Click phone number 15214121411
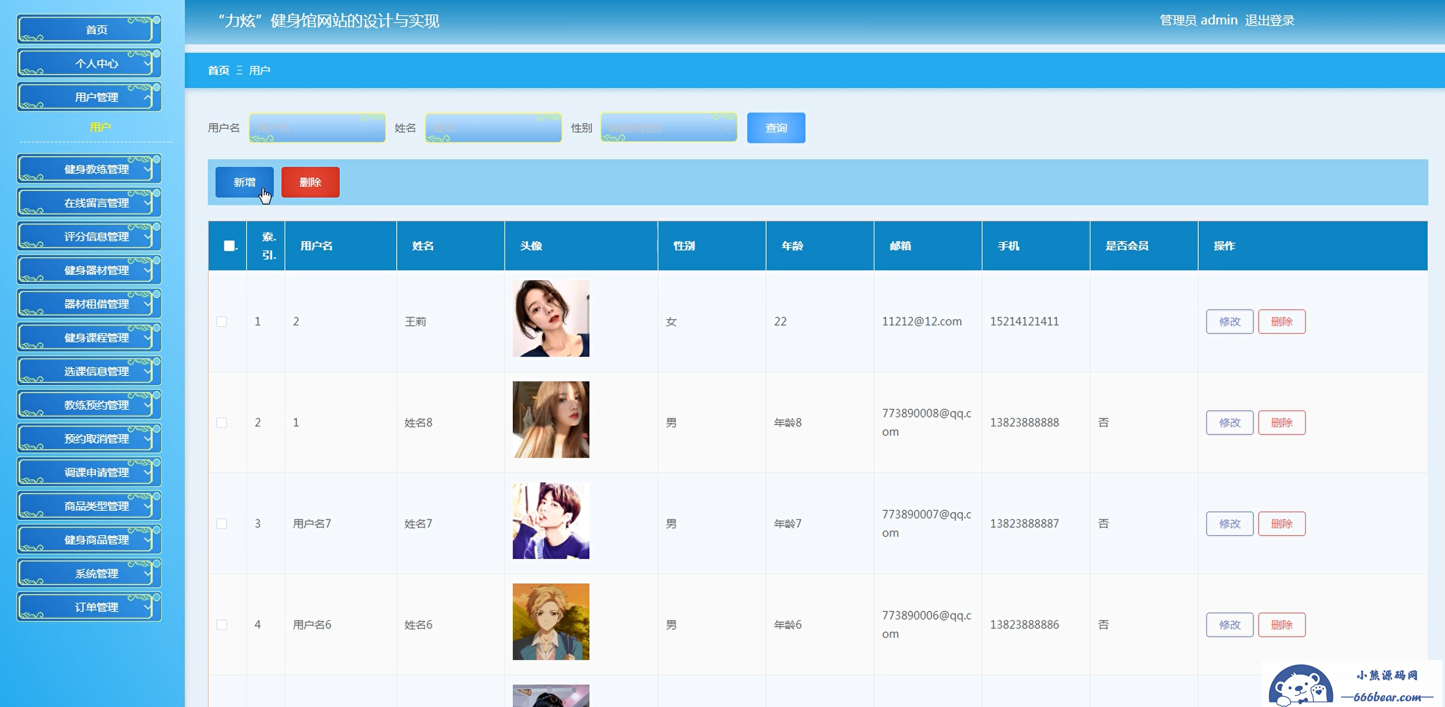1445x707 pixels. [1024, 321]
